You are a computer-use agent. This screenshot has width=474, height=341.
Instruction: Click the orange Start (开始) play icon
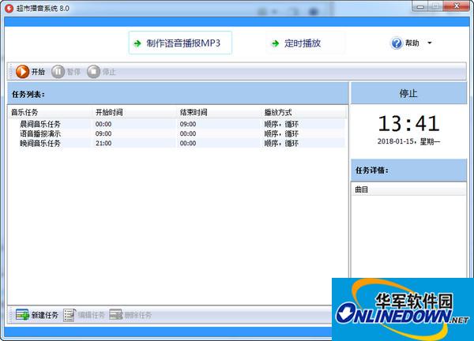pos(22,72)
